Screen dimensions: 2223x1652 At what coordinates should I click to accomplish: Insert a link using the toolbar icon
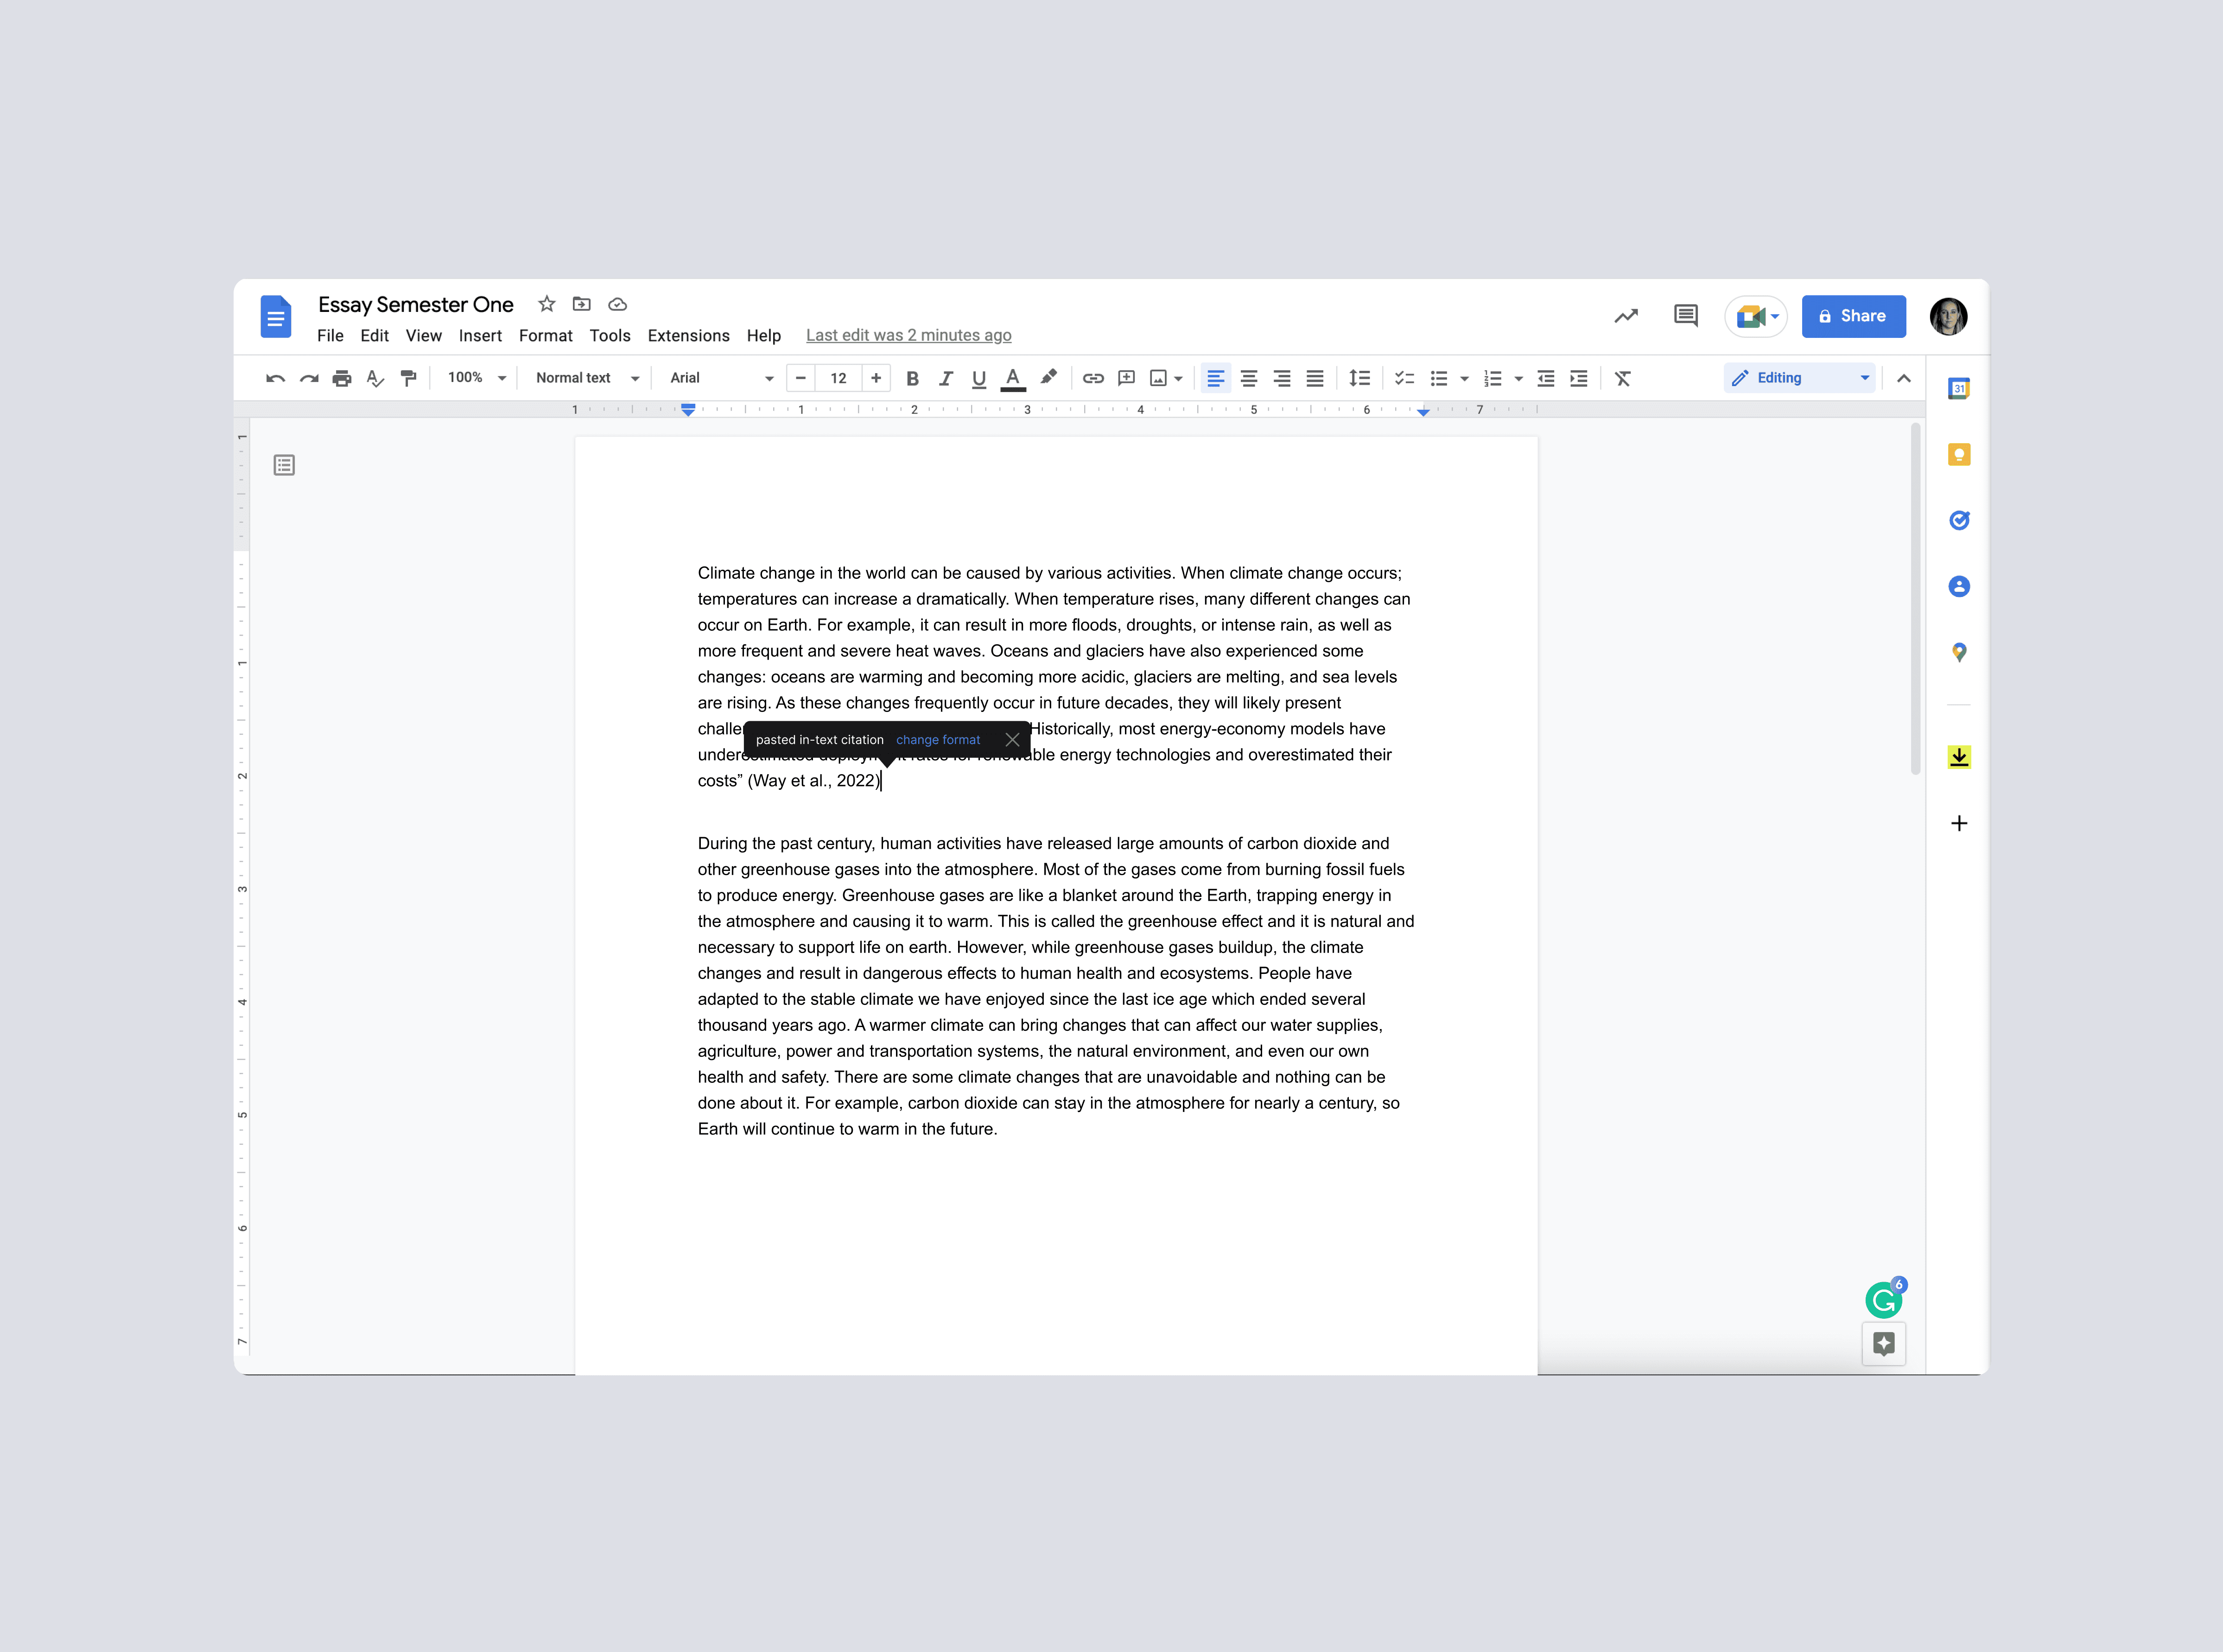tap(1093, 378)
